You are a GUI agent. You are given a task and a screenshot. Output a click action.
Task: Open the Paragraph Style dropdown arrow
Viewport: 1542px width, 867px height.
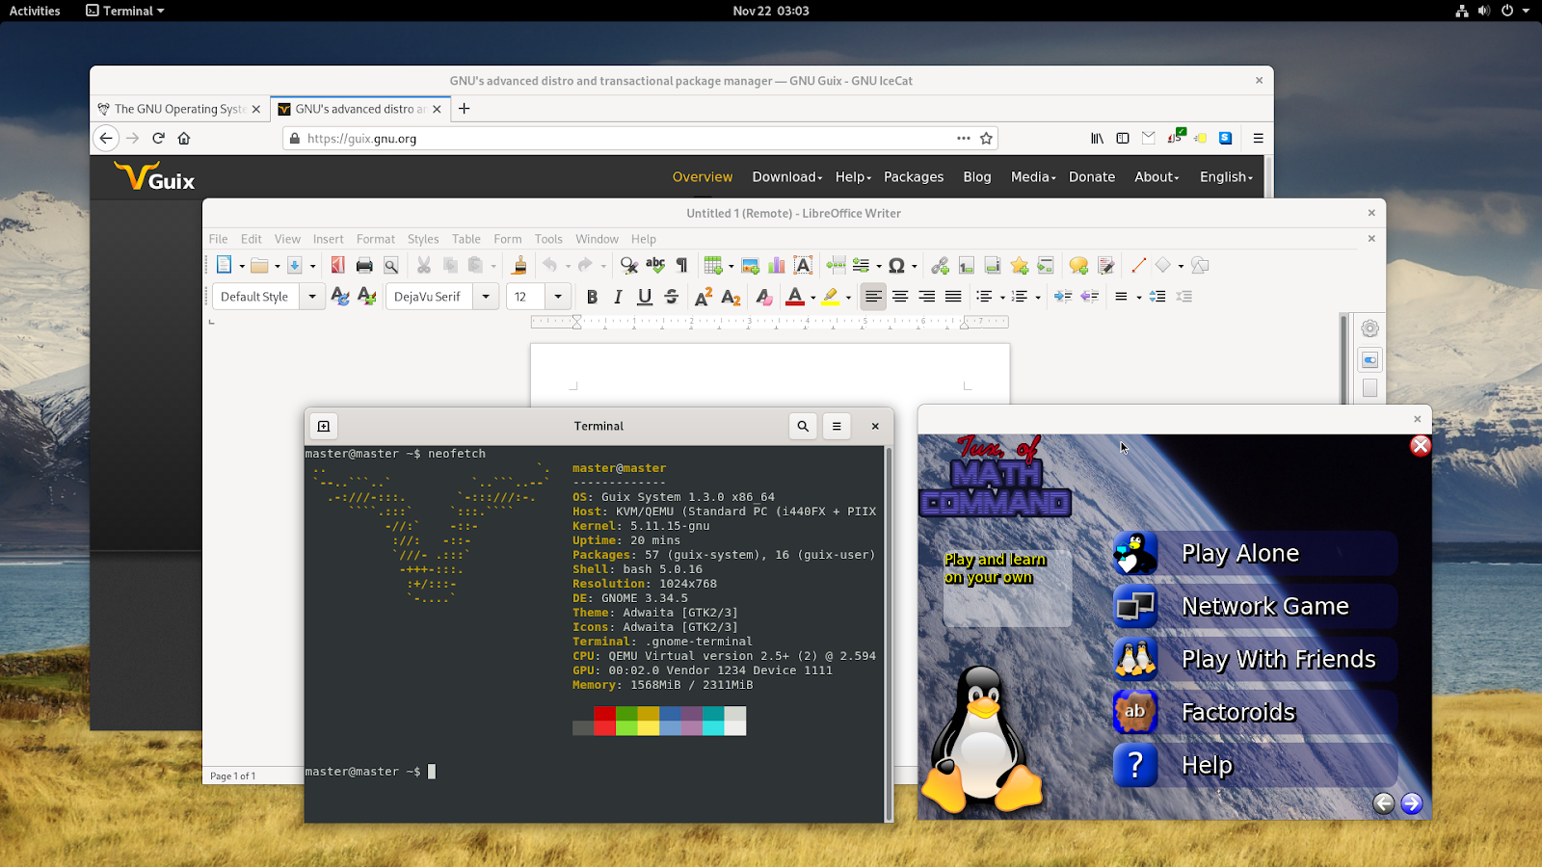pos(311,297)
